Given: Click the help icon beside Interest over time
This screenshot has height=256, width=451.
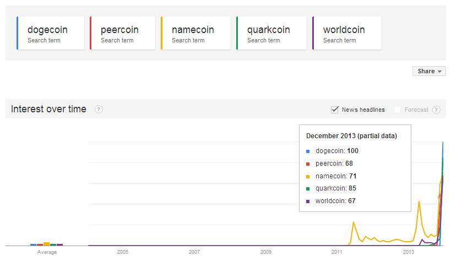Looking at the screenshot, I should (x=99, y=110).
